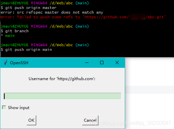Click the 'Username for 'https://github.com':' label
This screenshot has width=174, height=129.
pos(62,79)
